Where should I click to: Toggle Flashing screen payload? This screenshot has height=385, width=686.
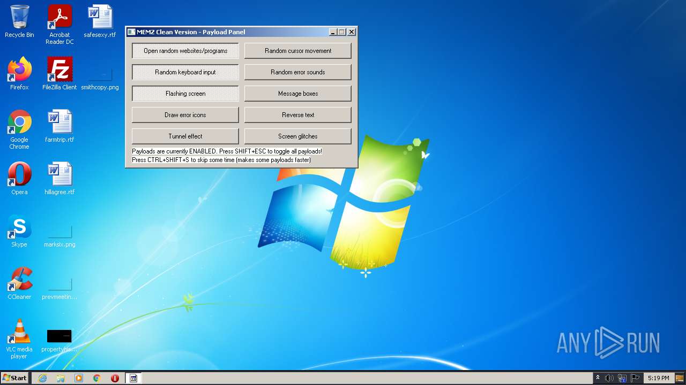pyautogui.click(x=185, y=94)
